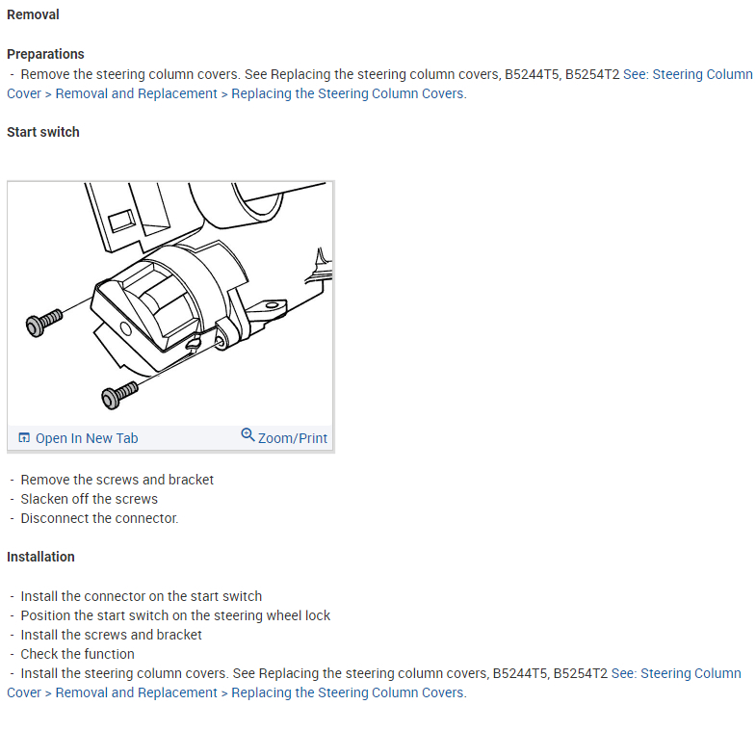
Task: Click 'Remove the screws and bracket' step
Action: click(117, 480)
